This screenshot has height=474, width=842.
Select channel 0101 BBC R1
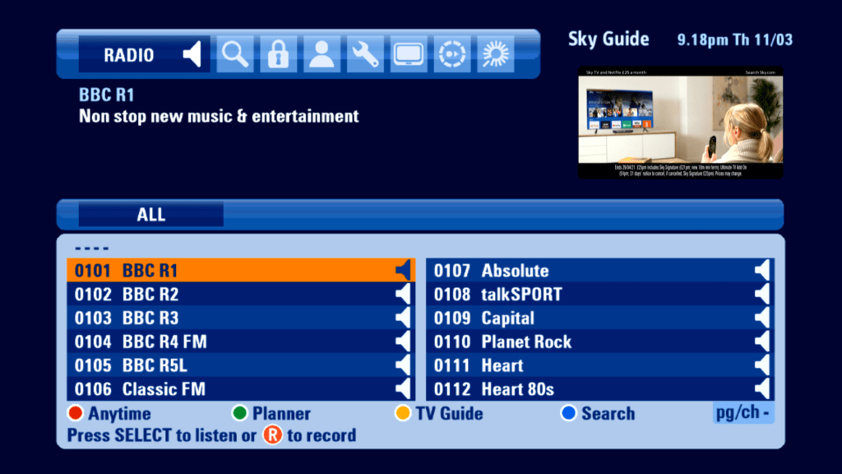(240, 271)
